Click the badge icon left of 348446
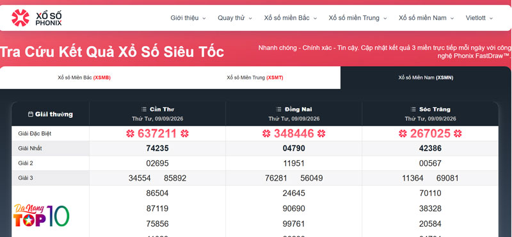The image size is (512, 237). [266, 133]
